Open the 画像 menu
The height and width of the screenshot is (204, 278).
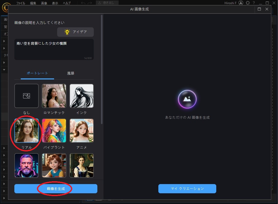tap(44, 3)
